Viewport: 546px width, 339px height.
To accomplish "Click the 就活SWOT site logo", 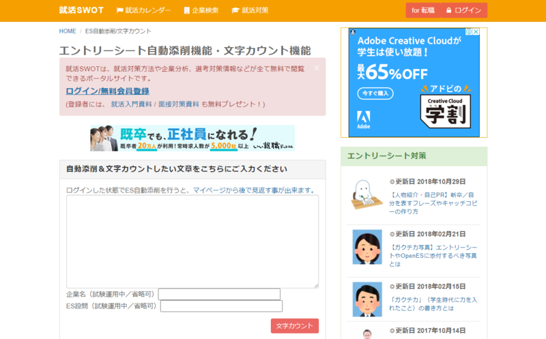I will tap(81, 10).
